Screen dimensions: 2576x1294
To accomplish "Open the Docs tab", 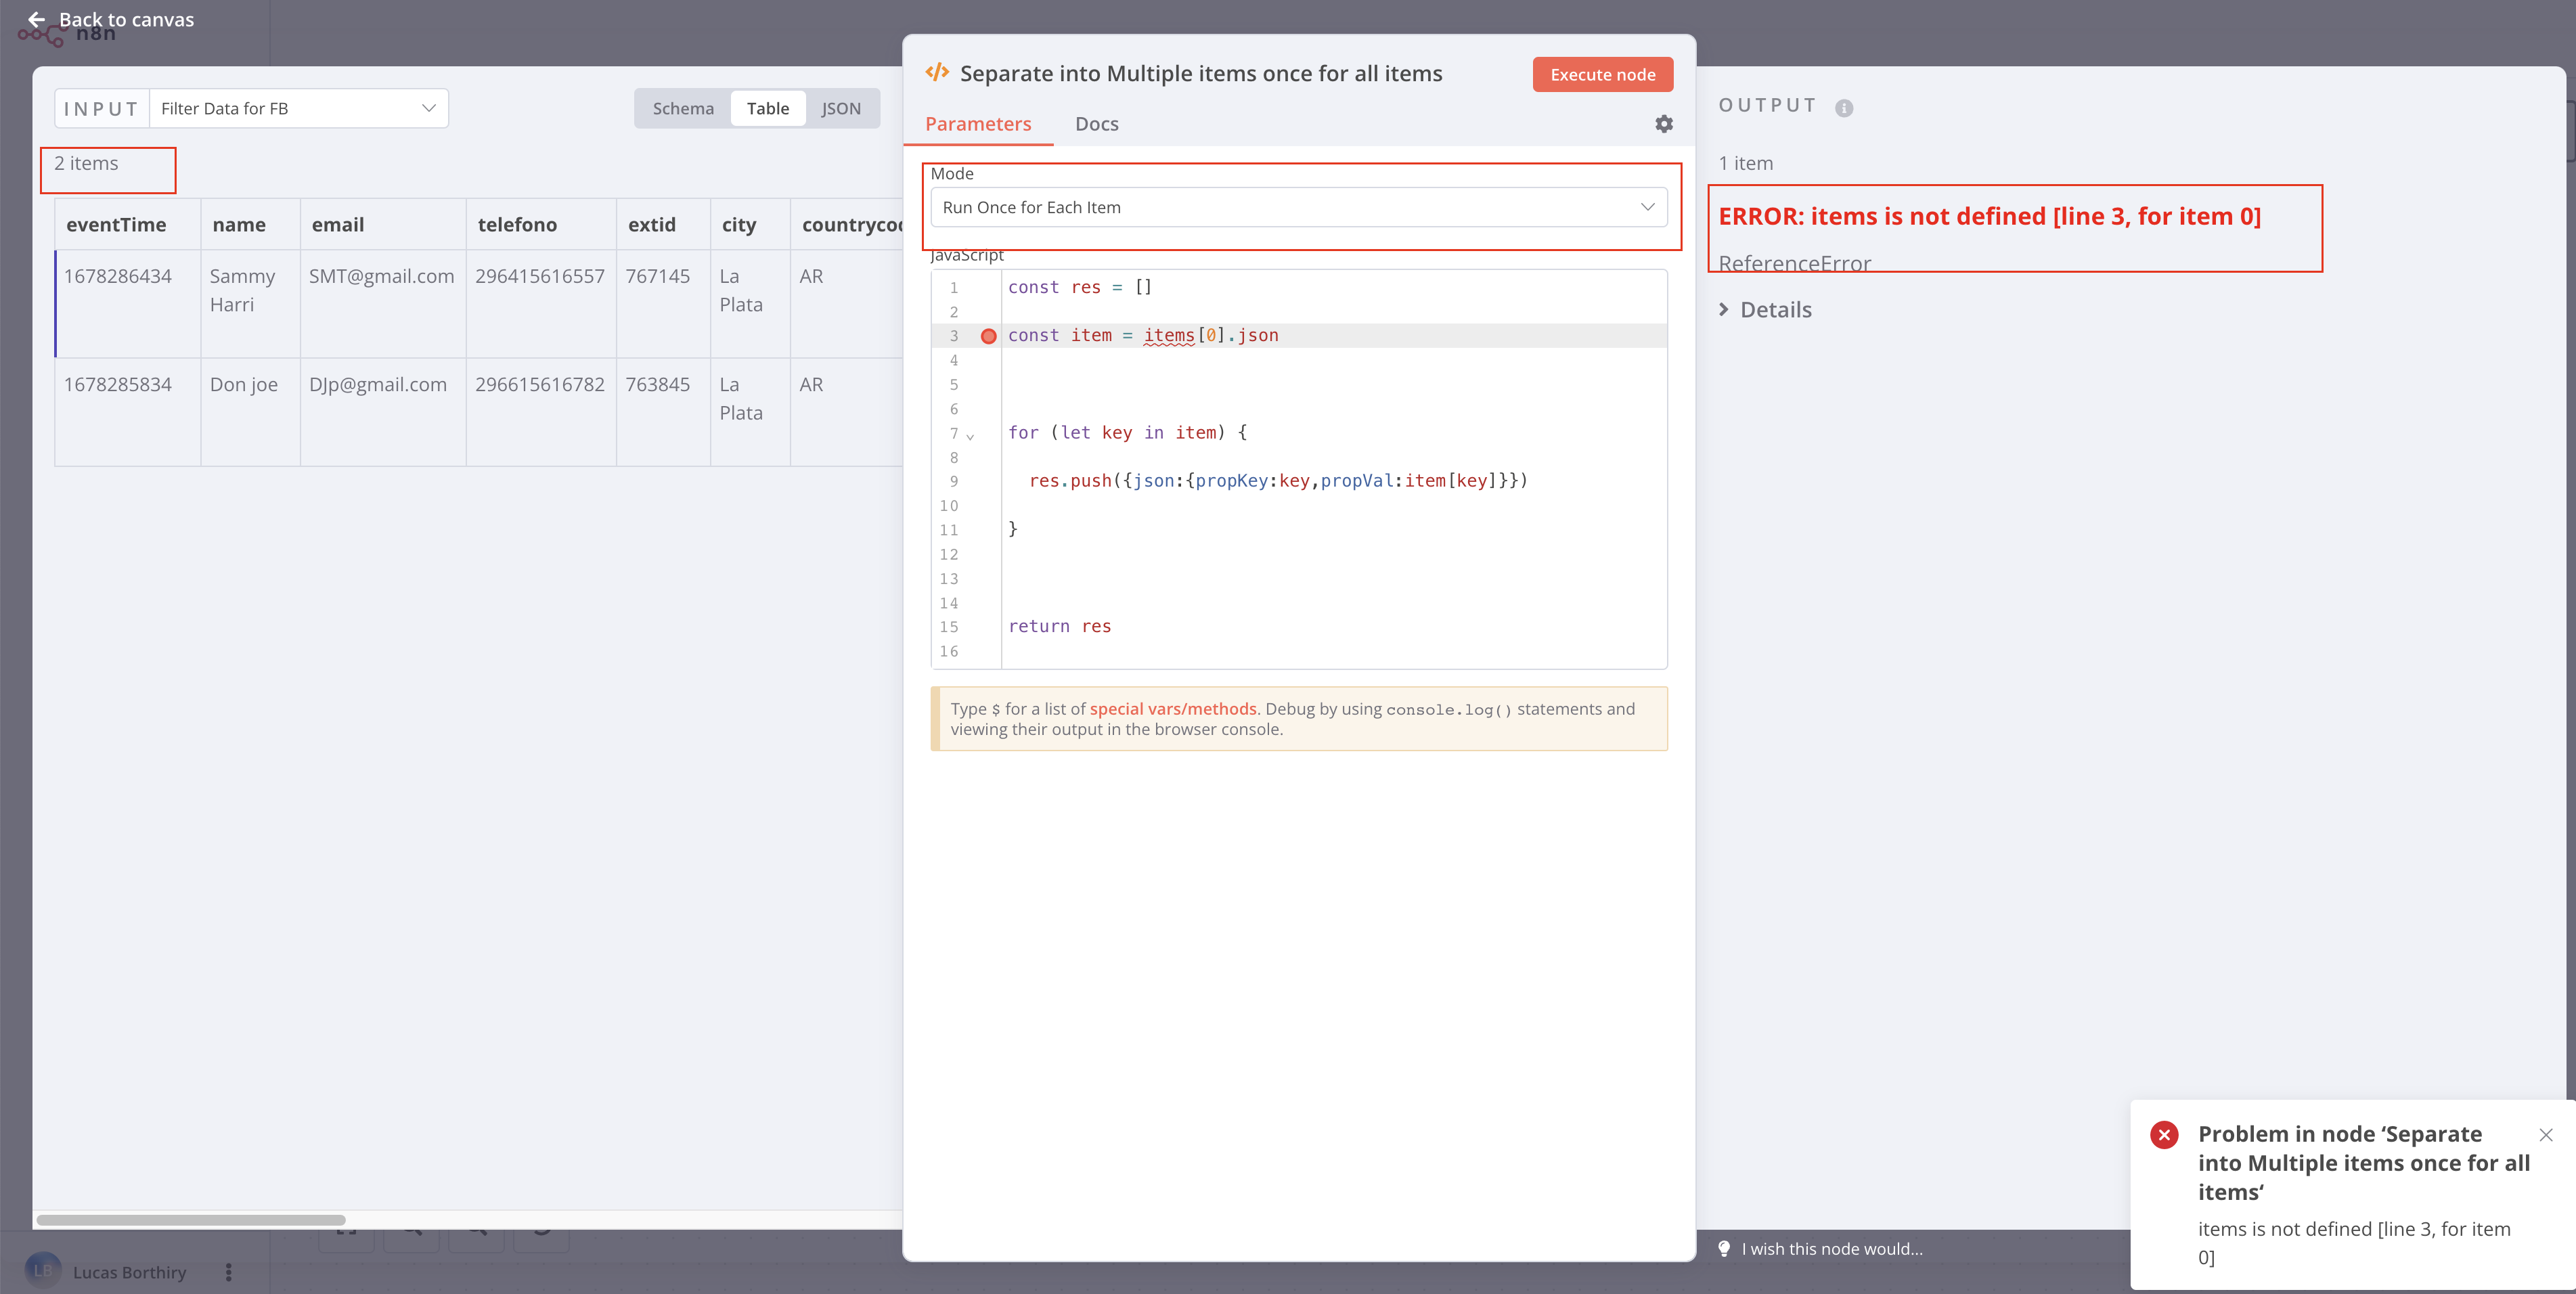I will [1096, 124].
